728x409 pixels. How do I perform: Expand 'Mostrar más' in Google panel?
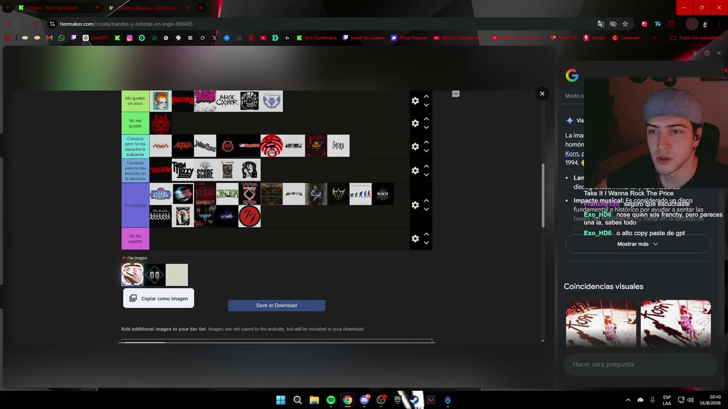pyautogui.click(x=638, y=244)
